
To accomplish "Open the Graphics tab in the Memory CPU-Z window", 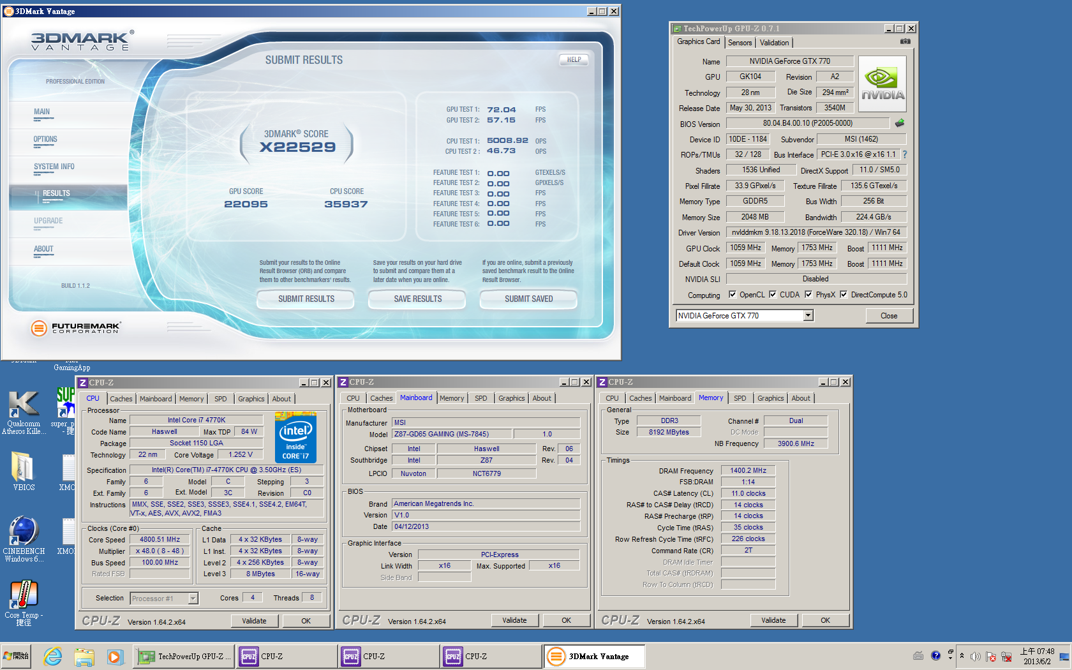I will 770,398.
